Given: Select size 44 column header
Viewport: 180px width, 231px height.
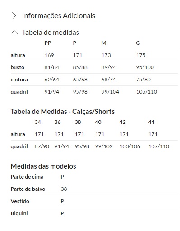Looking at the screenshot, I should [151, 122].
